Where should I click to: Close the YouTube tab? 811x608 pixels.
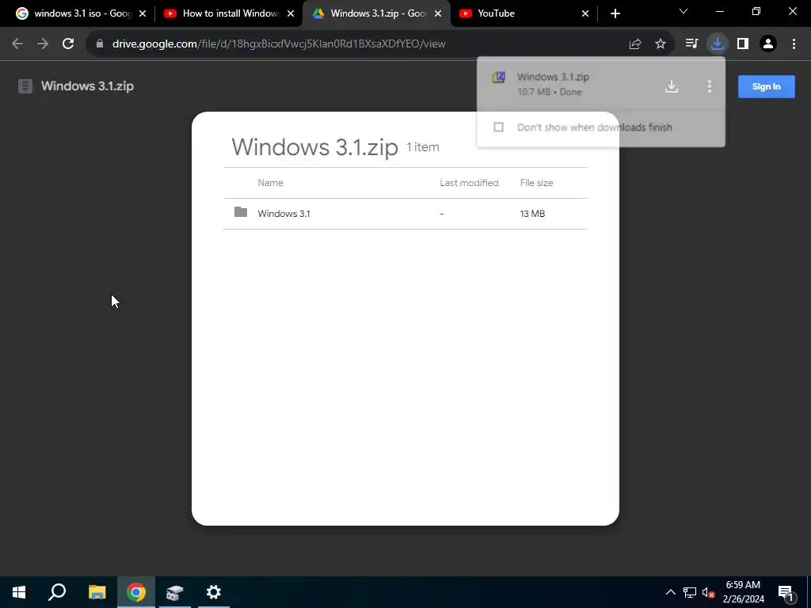pyautogui.click(x=585, y=14)
